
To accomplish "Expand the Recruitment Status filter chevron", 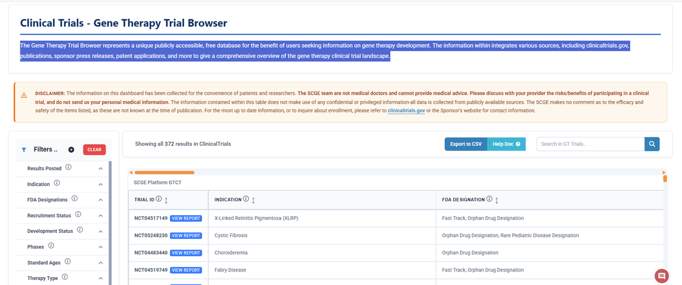I will coord(100,216).
